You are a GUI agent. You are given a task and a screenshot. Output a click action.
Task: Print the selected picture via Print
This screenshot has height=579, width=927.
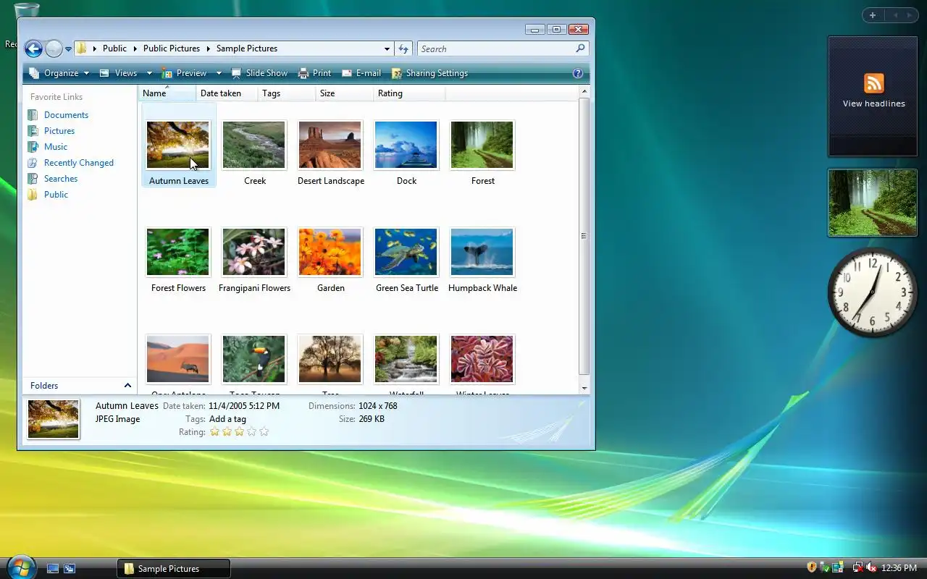pyautogui.click(x=315, y=73)
